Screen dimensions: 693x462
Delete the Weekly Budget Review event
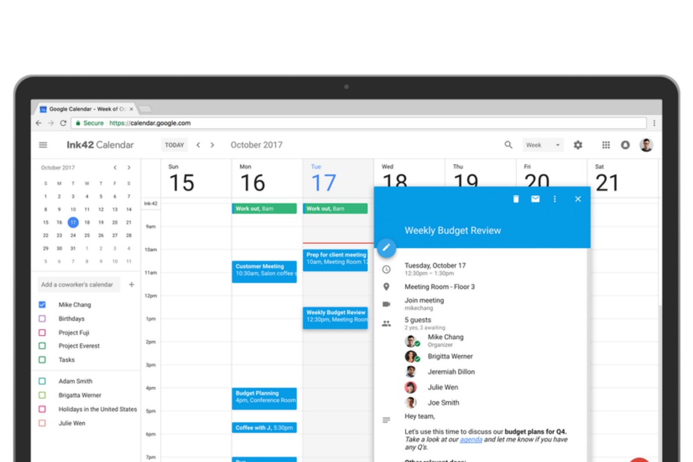pyautogui.click(x=516, y=199)
